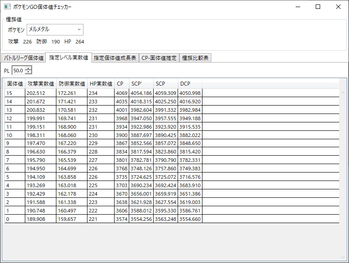The width and height of the screenshot is (349, 263).
Task: Click CP value 4069
Action: pos(122,93)
